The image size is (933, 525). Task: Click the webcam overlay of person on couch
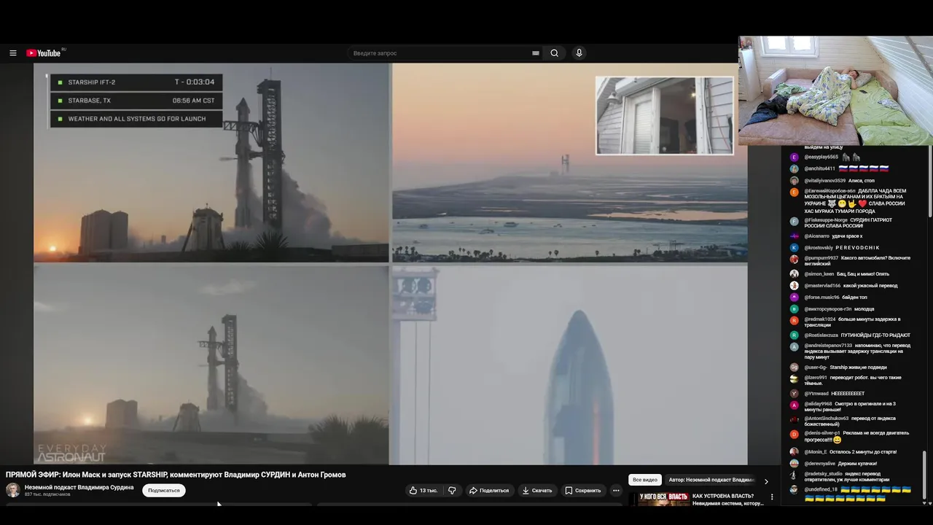coord(835,91)
